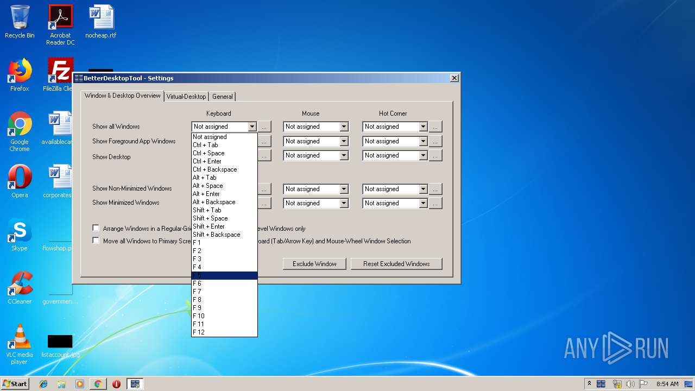695x391 pixels.
Task: Click Reset Excluded Windows button
Action: [x=396, y=264]
